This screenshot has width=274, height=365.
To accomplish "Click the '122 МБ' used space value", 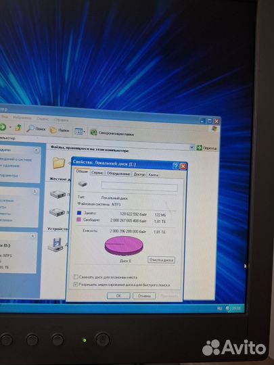I will 160,215.
